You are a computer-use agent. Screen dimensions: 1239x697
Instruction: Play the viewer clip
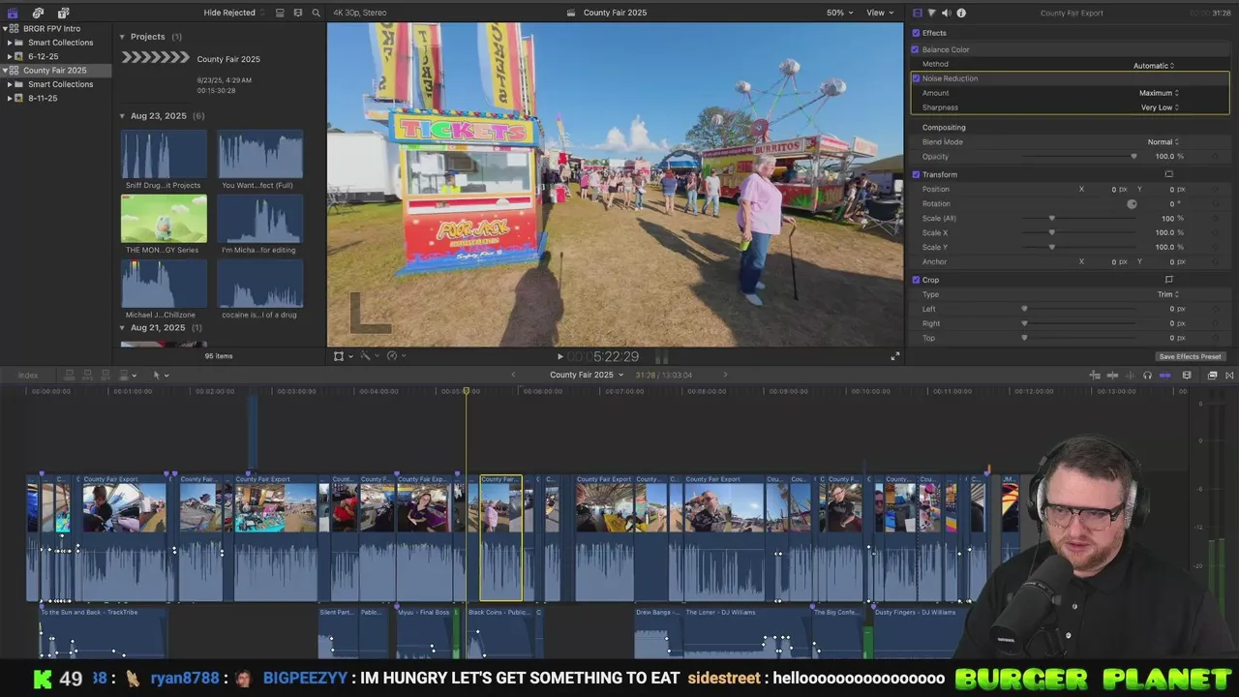click(559, 356)
